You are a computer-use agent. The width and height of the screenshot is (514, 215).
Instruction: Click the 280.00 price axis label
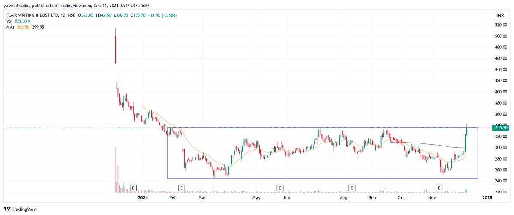[x=501, y=159]
